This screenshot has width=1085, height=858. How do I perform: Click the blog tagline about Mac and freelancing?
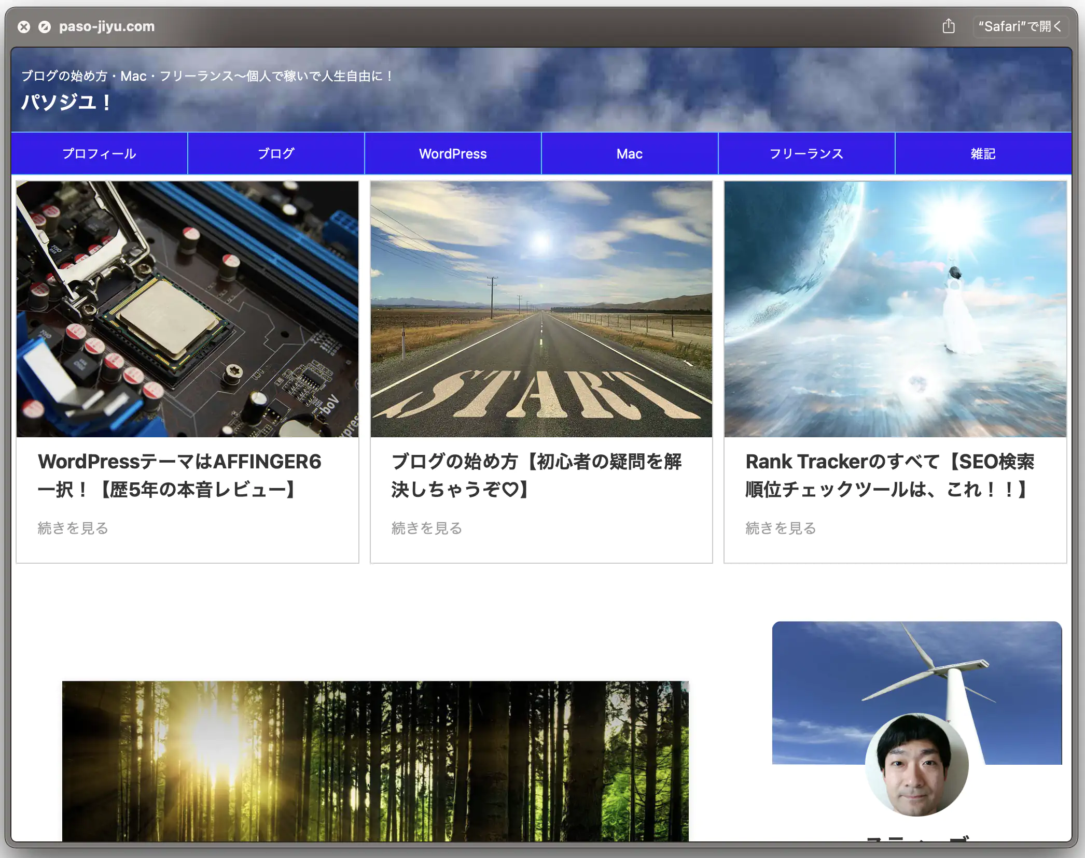tap(207, 76)
